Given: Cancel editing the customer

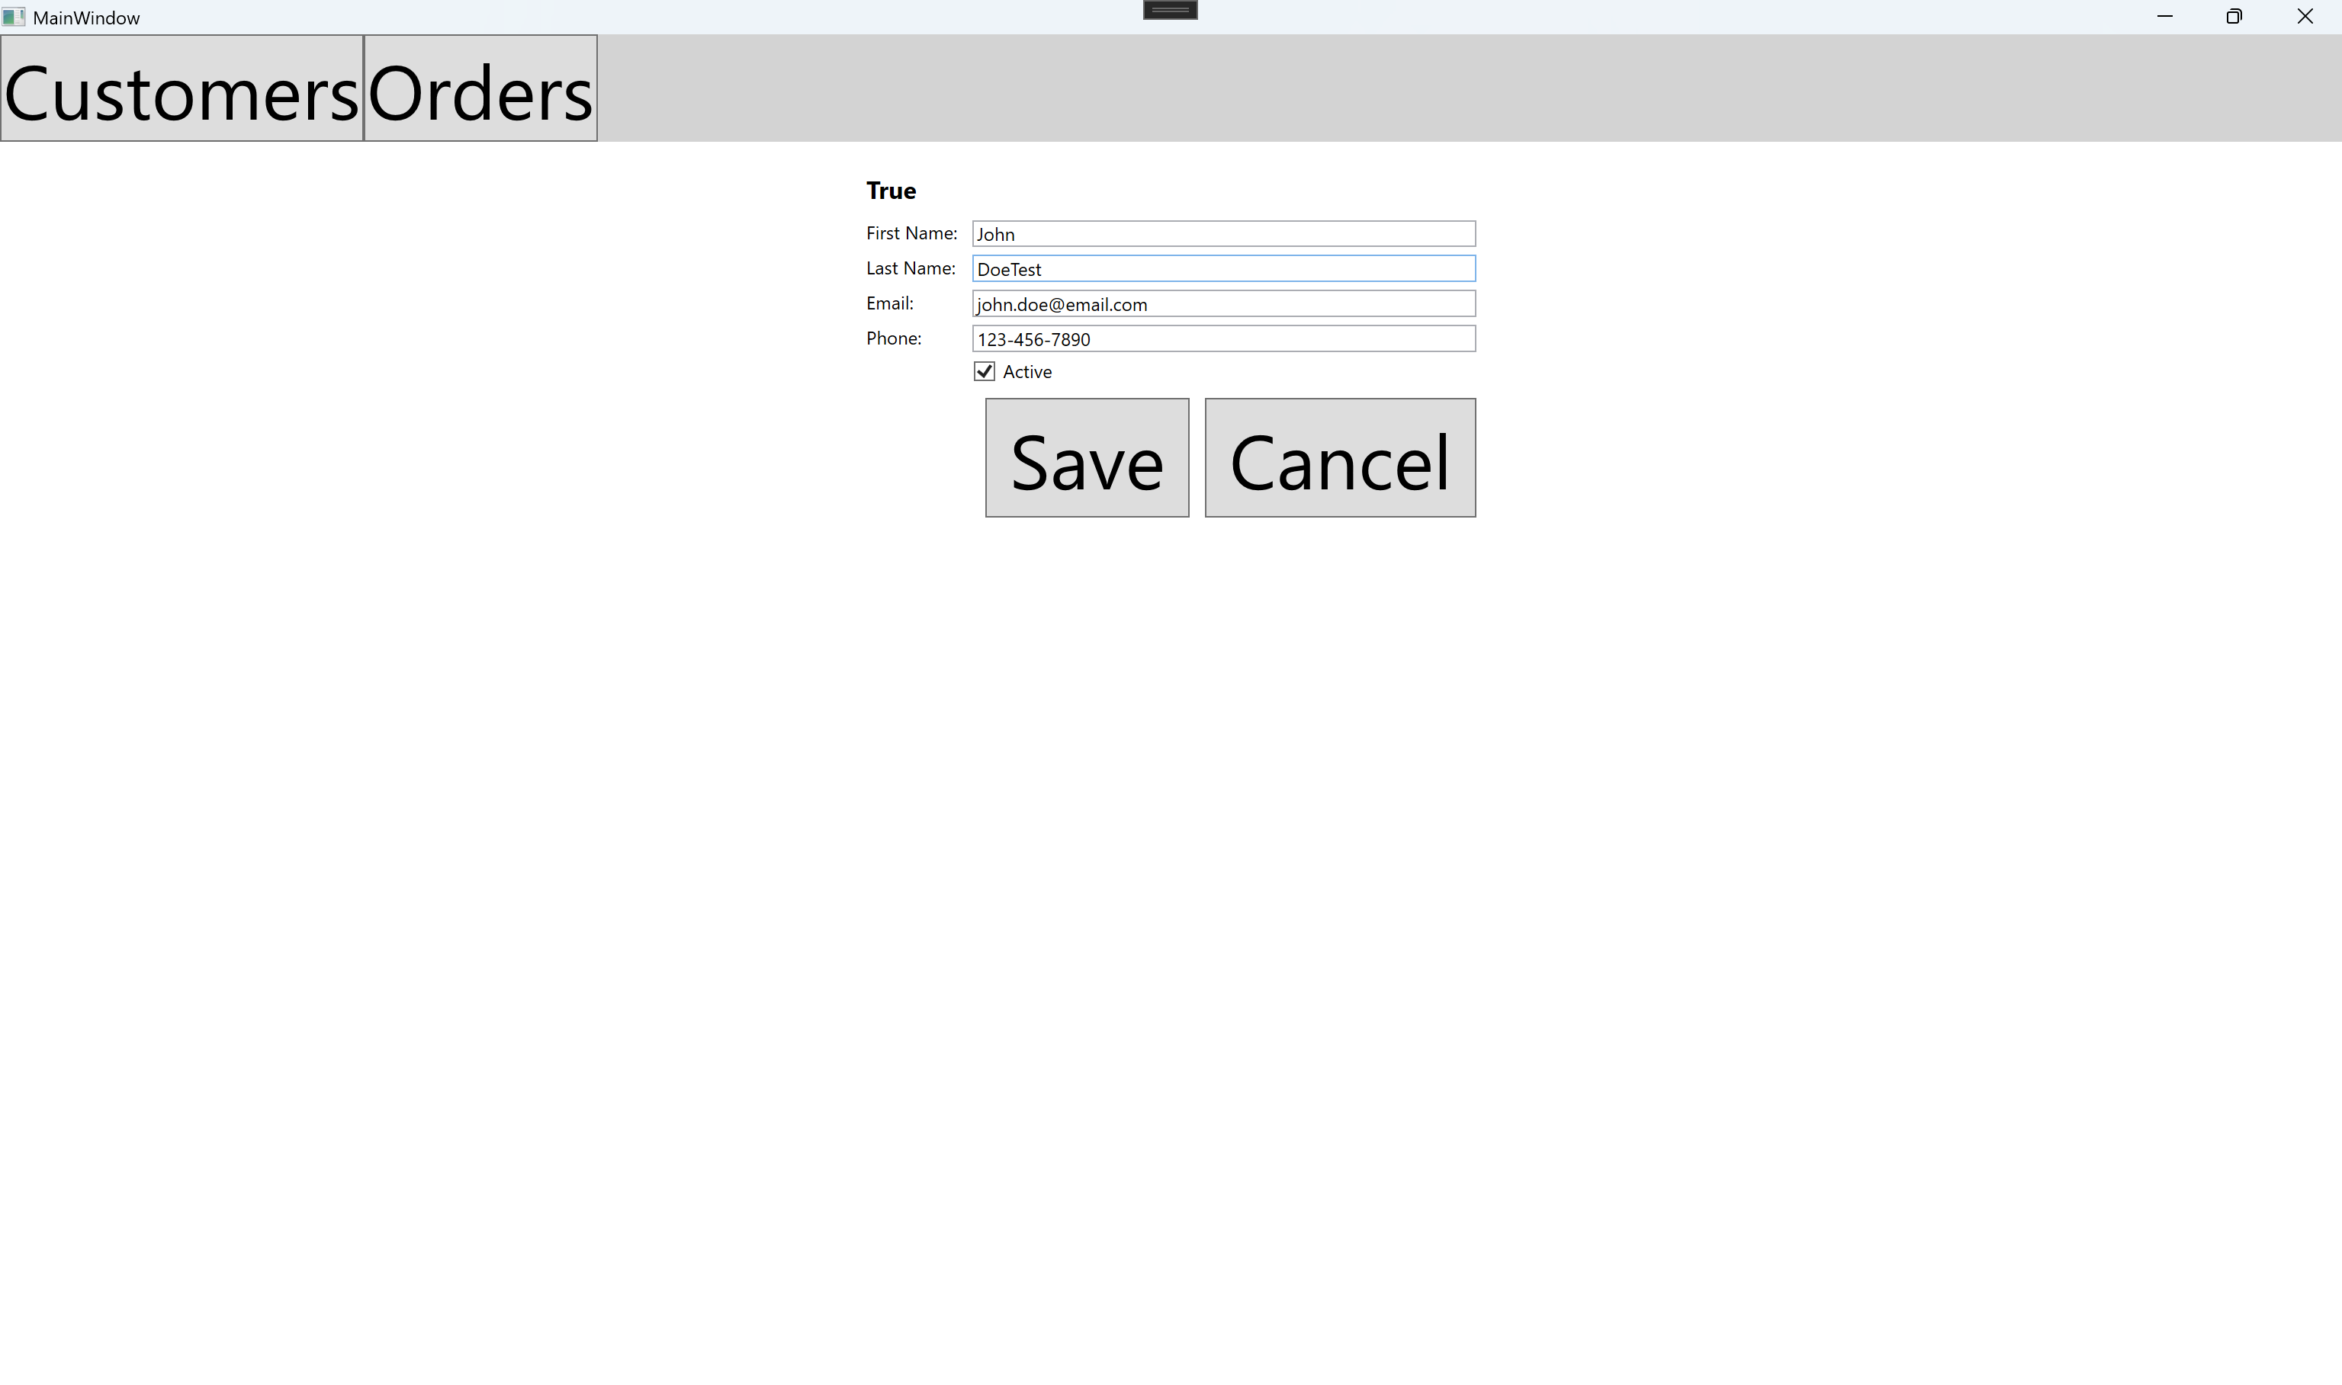Looking at the screenshot, I should click(1341, 458).
